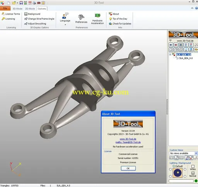
Task: Click the yellow clipboard icon in top toolbar
Action: [43, 3]
